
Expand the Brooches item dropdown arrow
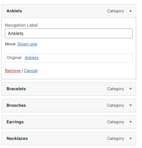131,105
